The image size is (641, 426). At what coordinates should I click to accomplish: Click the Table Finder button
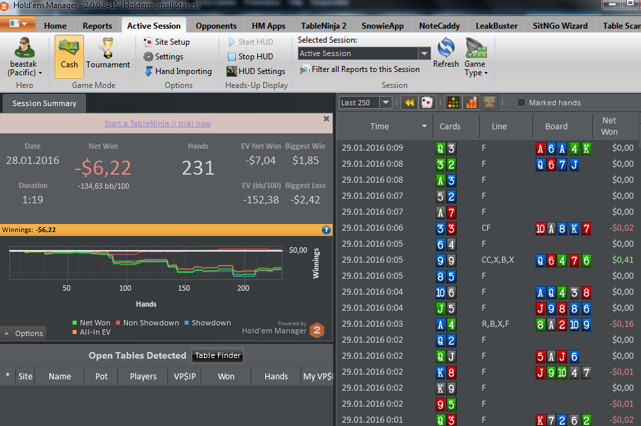[217, 356]
